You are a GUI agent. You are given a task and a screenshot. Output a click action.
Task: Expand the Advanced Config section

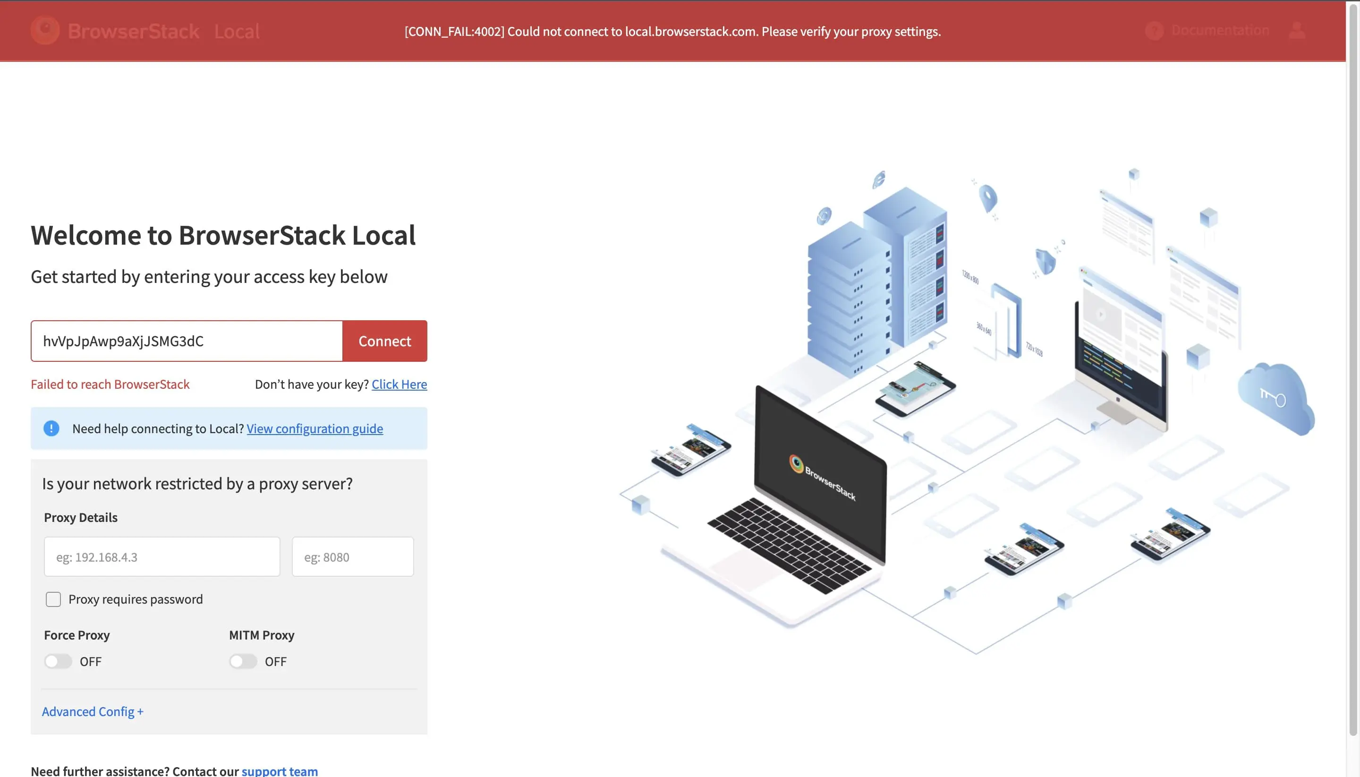click(93, 711)
